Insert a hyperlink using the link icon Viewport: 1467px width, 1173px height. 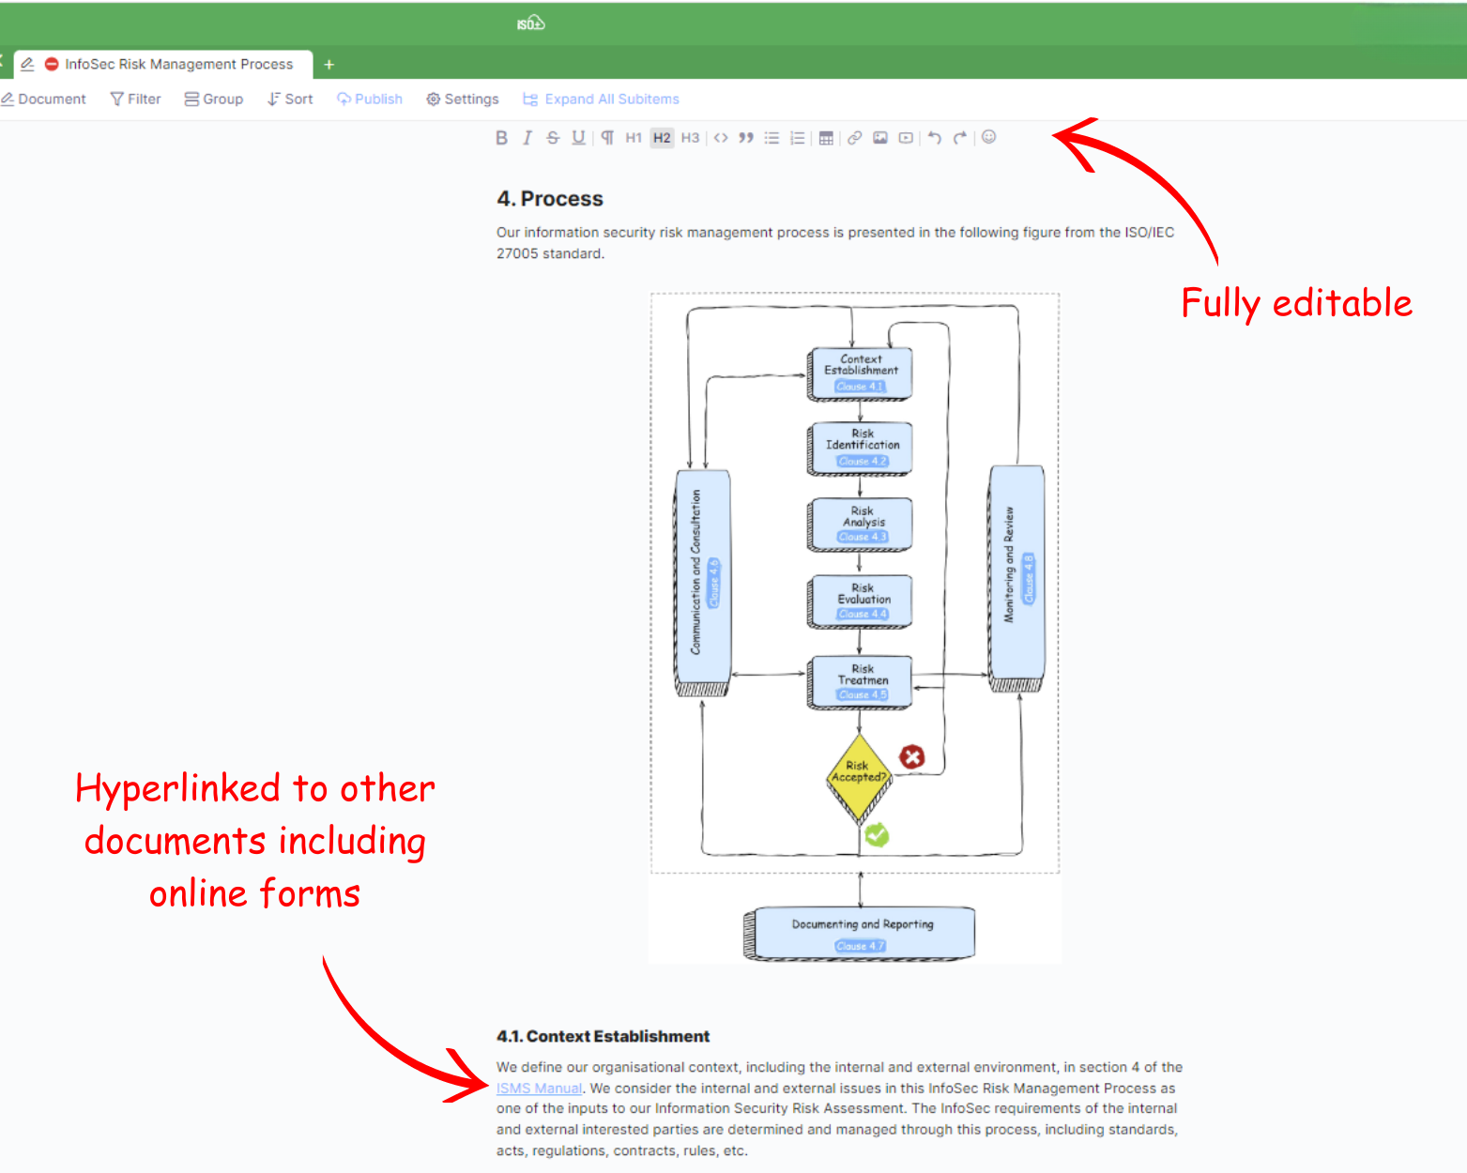pos(854,138)
